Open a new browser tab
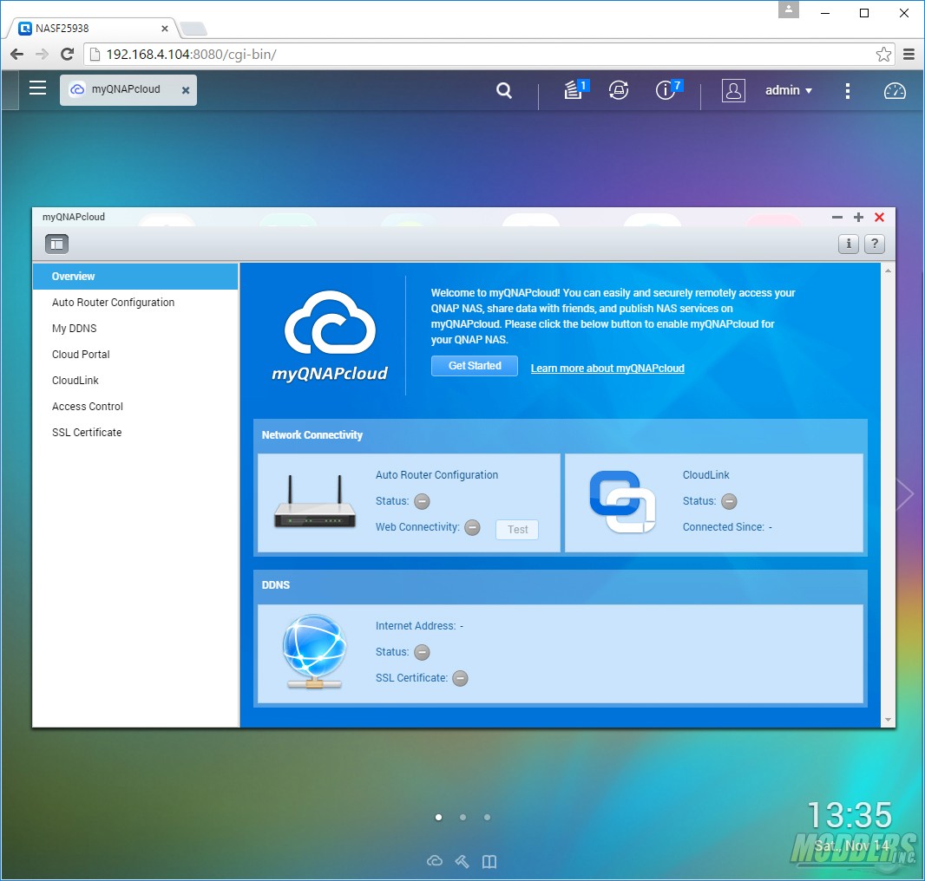Viewport: 925px width, 881px height. point(194,29)
